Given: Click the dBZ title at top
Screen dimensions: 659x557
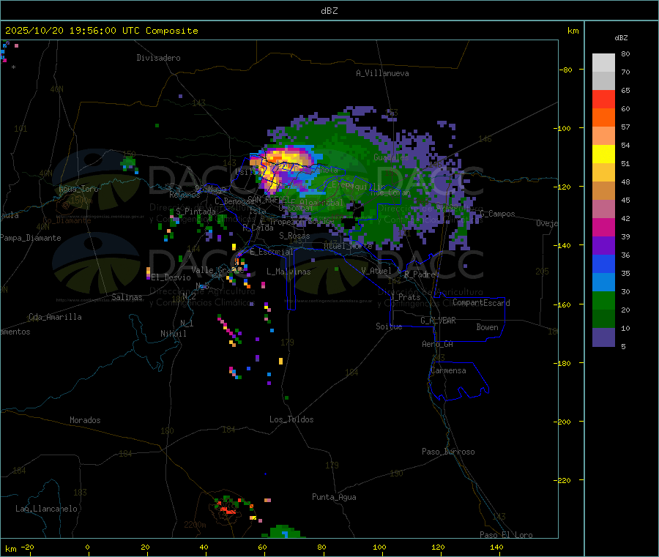Looking at the screenshot, I should coord(329,11).
